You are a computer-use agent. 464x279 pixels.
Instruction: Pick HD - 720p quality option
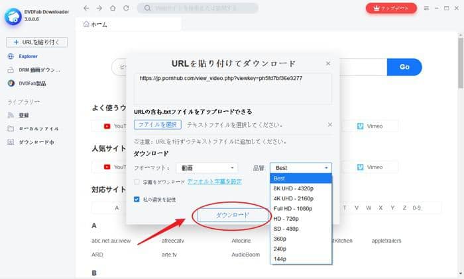click(x=288, y=218)
